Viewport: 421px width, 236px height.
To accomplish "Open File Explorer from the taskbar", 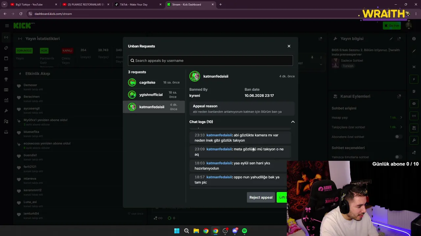I will pos(196,231).
